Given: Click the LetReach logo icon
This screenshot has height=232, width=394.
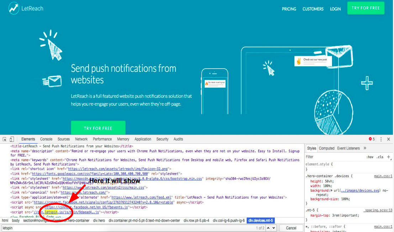Looking at the screenshot, I should pyautogui.click(x=14, y=8).
